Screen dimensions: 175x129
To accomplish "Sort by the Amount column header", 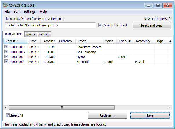I will click(x=49, y=41).
